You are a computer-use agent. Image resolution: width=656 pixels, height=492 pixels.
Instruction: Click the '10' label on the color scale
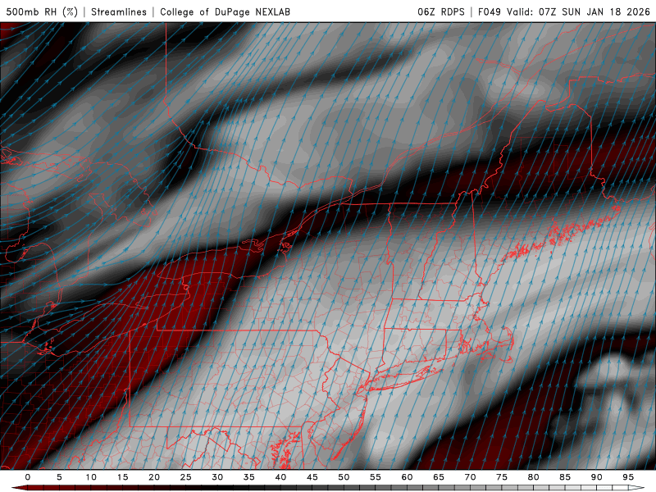coord(91,477)
